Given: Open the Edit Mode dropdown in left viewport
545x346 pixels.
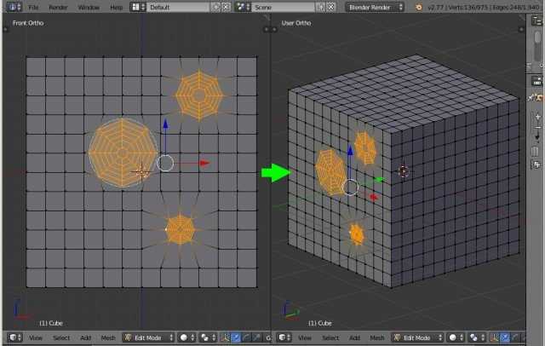Looking at the screenshot, I should [x=148, y=337].
